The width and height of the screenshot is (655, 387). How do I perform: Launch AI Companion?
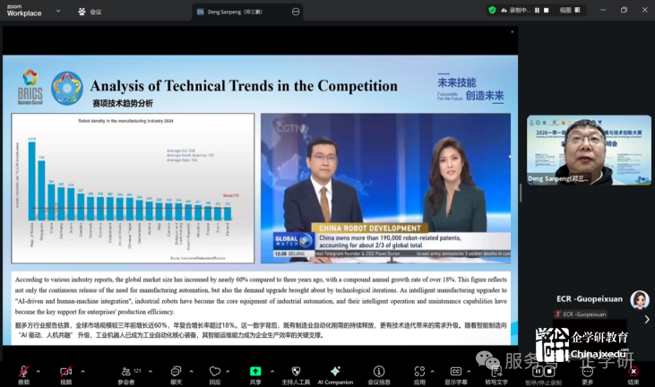(335, 370)
